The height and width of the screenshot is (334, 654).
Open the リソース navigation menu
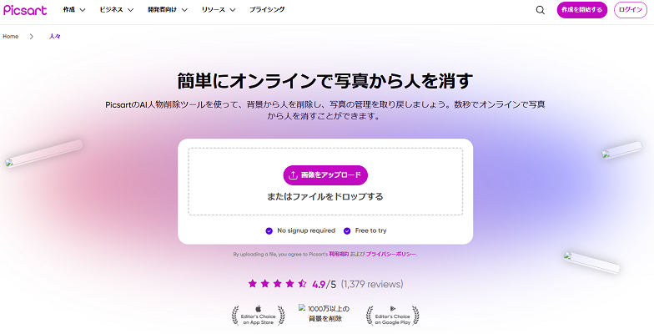pyautogui.click(x=219, y=10)
